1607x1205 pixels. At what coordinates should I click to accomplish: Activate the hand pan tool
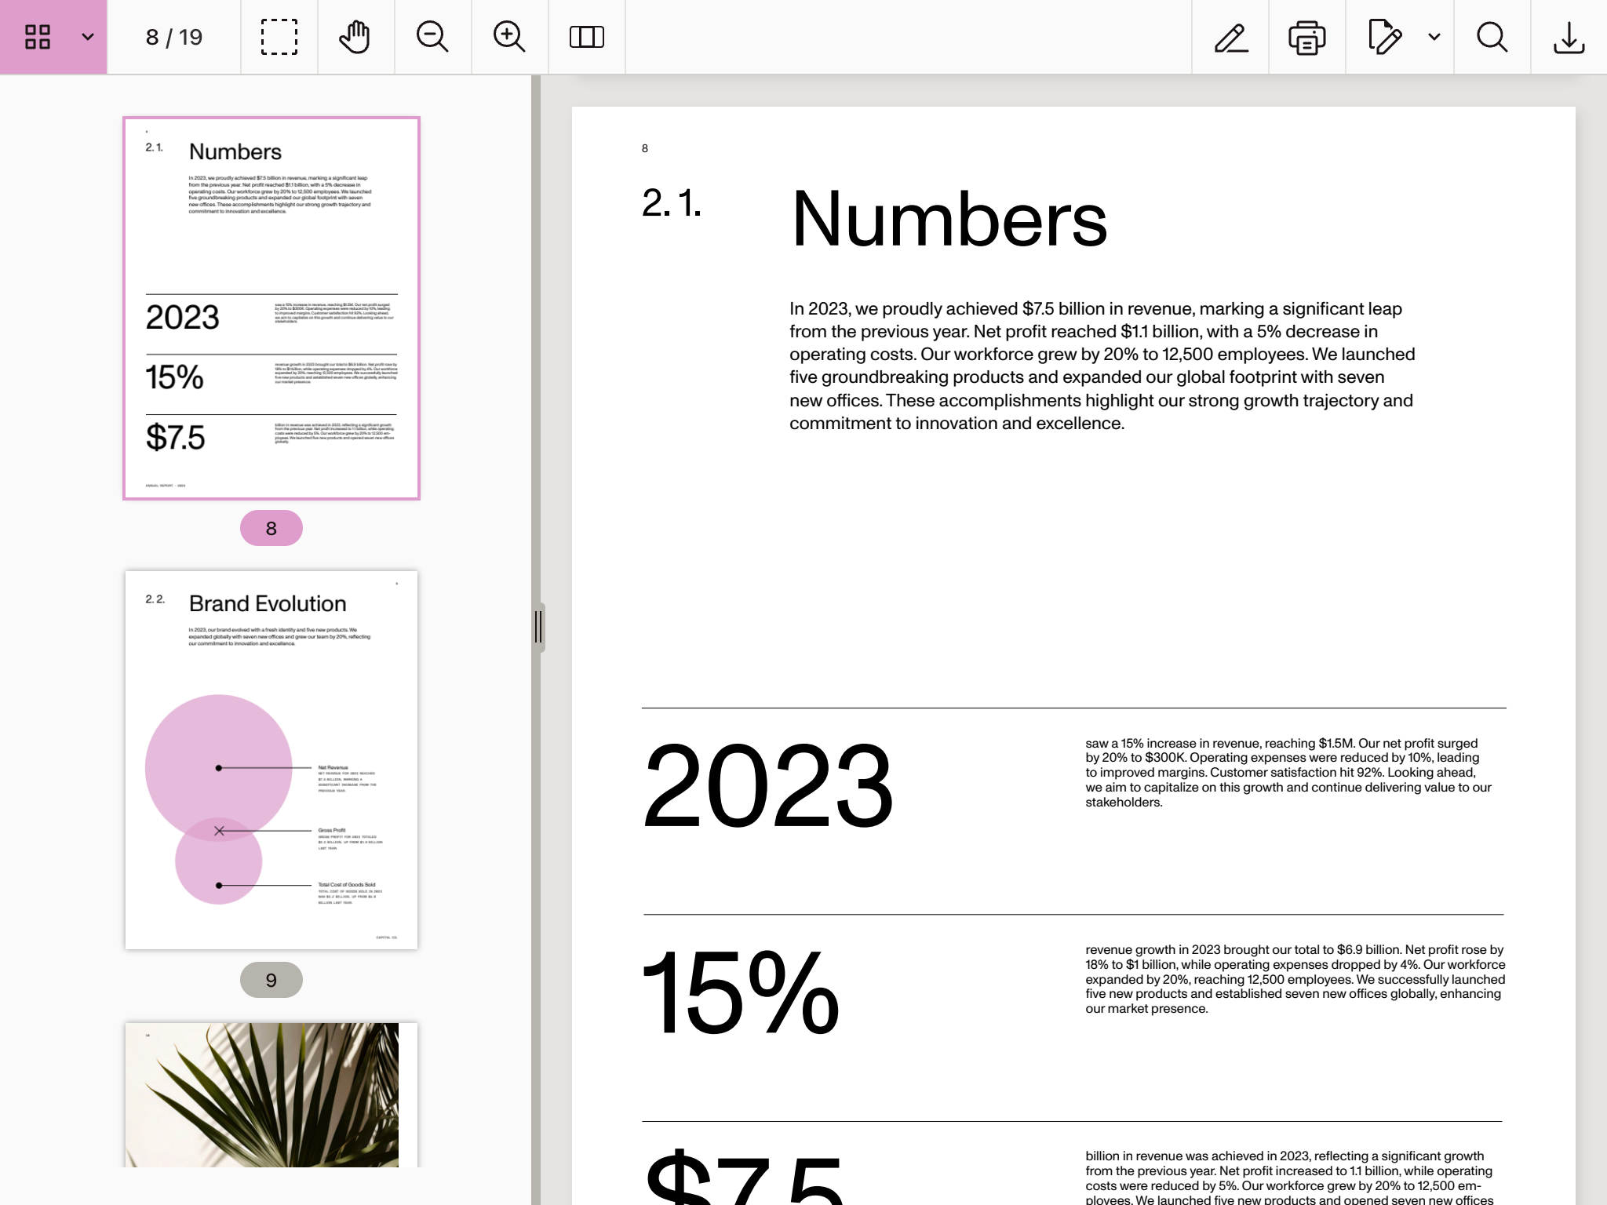click(x=355, y=37)
